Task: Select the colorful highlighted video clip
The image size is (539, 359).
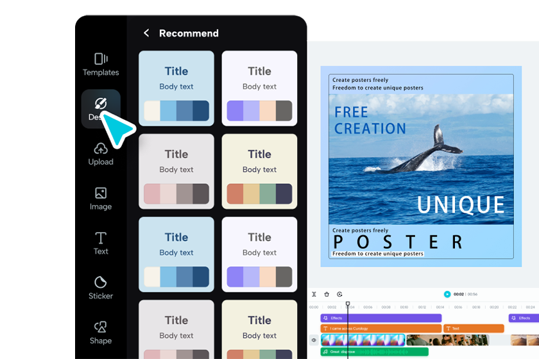Action: (363, 340)
